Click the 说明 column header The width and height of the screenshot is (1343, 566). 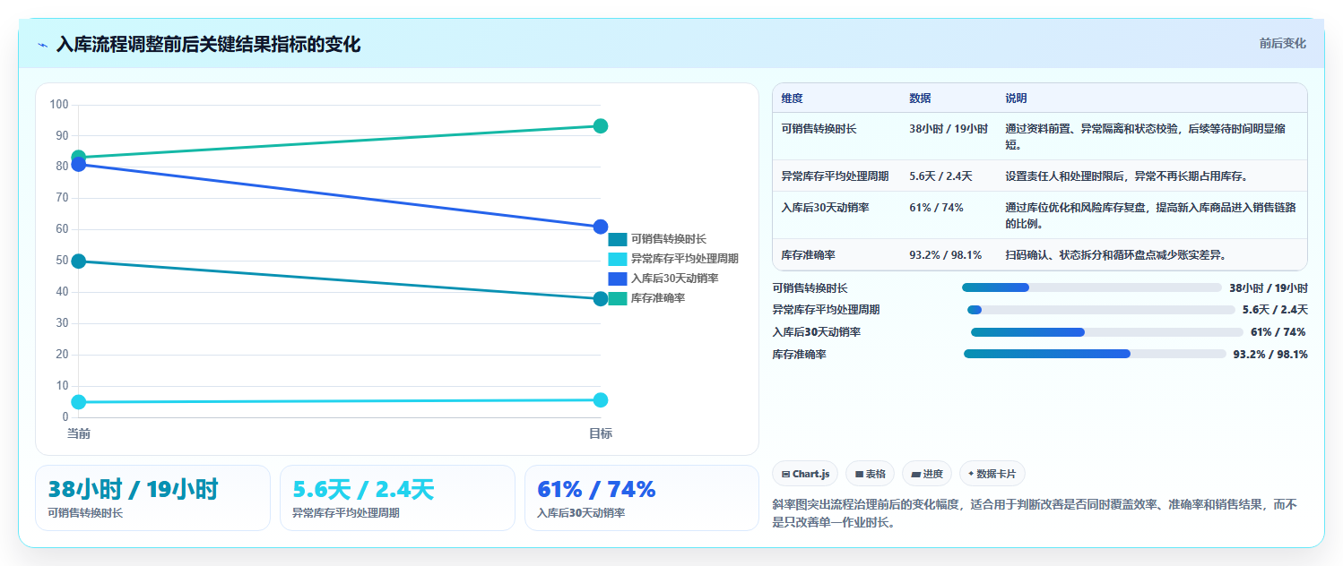(x=1016, y=99)
